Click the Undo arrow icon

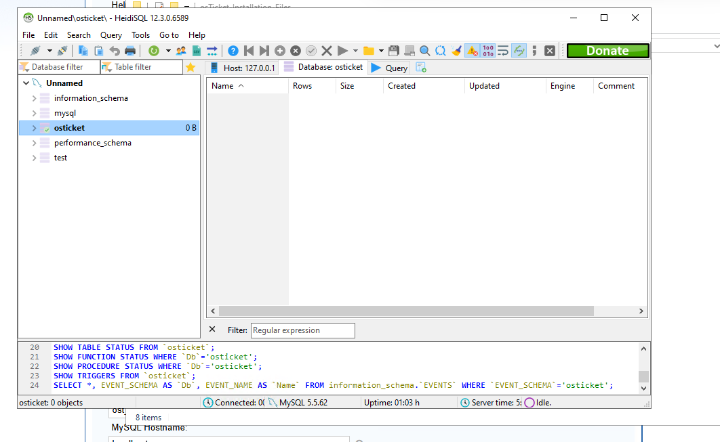[x=115, y=51]
